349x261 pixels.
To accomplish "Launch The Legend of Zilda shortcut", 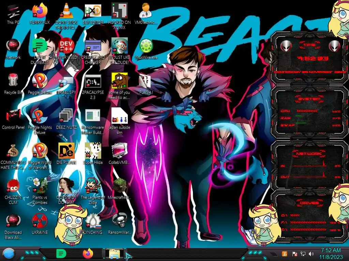I will [93, 192].
